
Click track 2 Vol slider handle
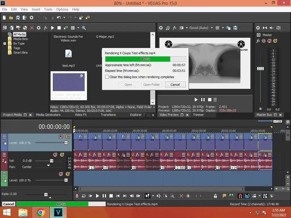(x=52, y=161)
